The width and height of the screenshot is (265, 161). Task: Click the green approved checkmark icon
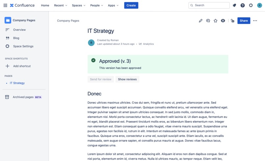(93, 60)
